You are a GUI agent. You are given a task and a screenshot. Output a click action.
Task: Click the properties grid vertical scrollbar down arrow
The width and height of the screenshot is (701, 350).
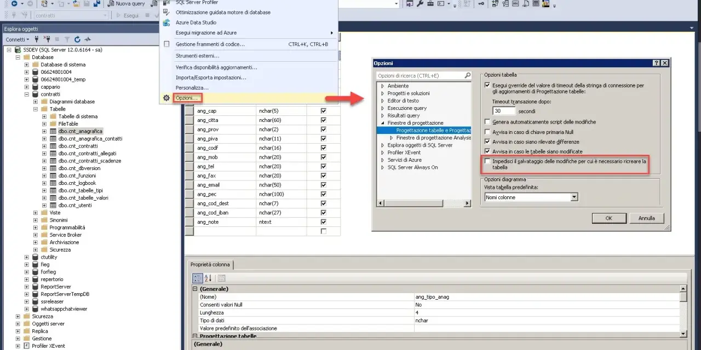pos(683,334)
